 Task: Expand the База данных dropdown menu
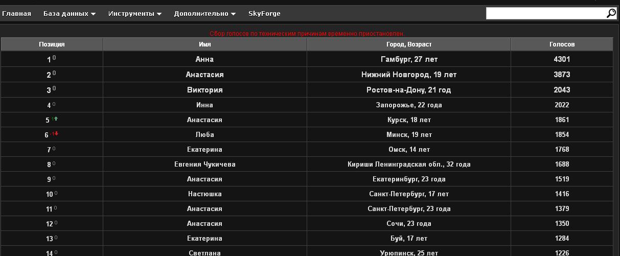click(x=70, y=13)
